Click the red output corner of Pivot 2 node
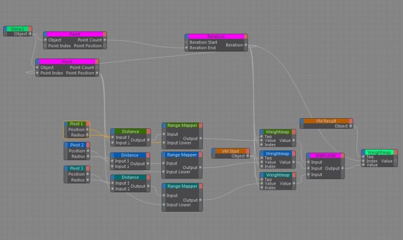 tap(88, 145)
